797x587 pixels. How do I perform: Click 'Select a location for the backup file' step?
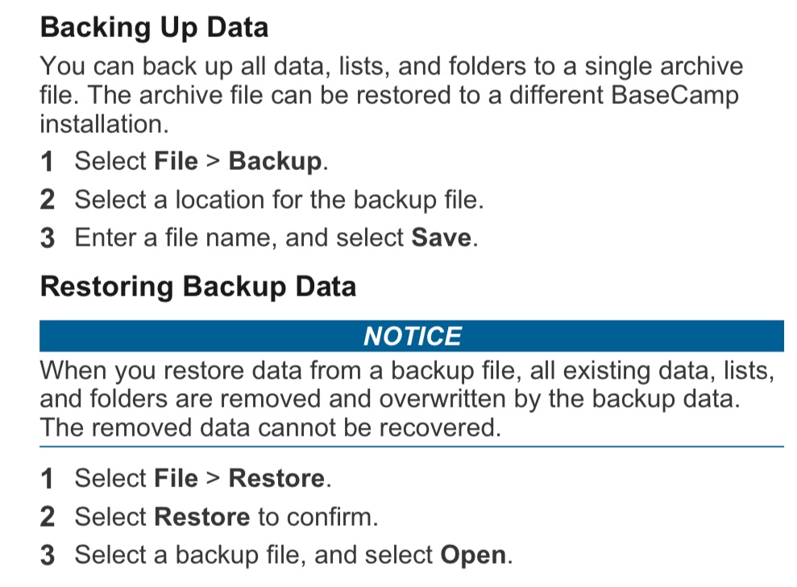click(x=279, y=200)
